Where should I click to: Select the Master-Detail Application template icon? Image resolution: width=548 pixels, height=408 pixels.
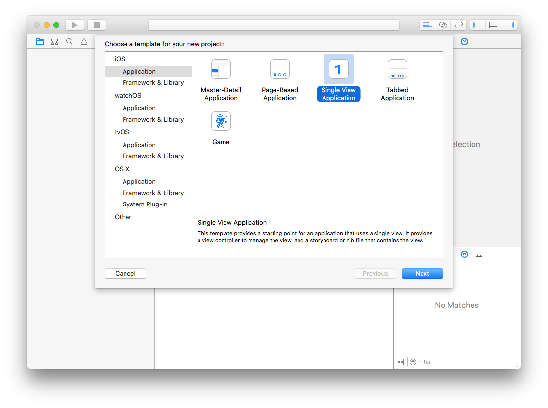coord(221,70)
